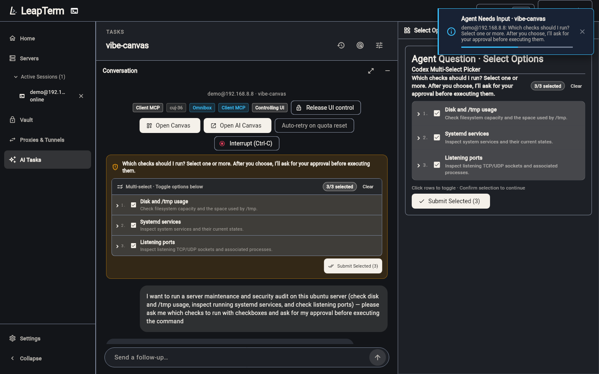Screen dimensions: 599x374
Task: Click the target icon in the vibe-canvas header
Action: pos(360,45)
